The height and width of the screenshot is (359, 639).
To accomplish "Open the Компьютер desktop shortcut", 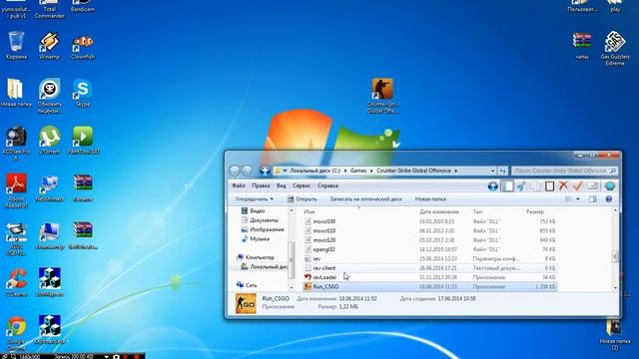I will point(49,235).
